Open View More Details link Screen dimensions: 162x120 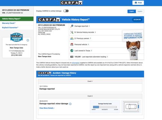pos(47,108)
